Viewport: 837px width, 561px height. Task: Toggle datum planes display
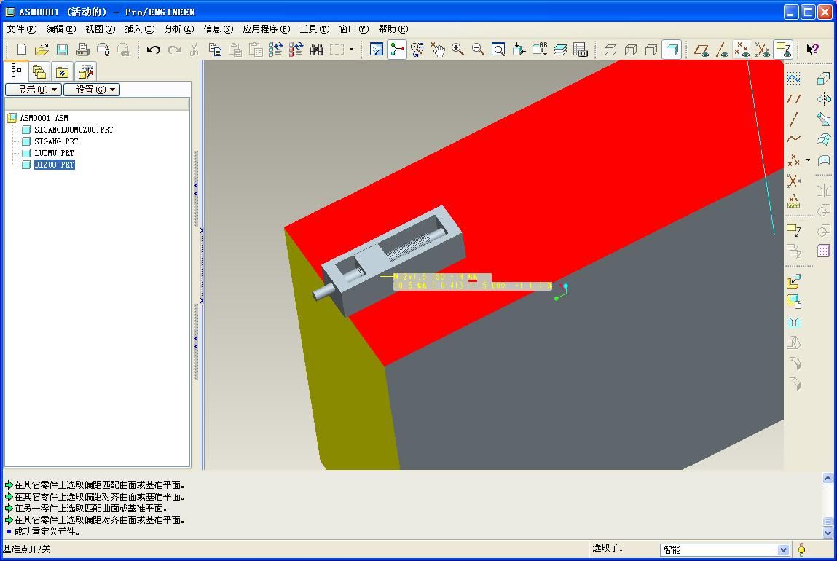point(701,50)
